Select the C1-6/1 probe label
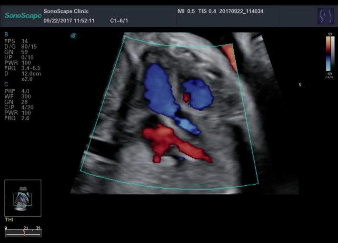This screenshot has width=338, height=243. (x=120, y=21)
